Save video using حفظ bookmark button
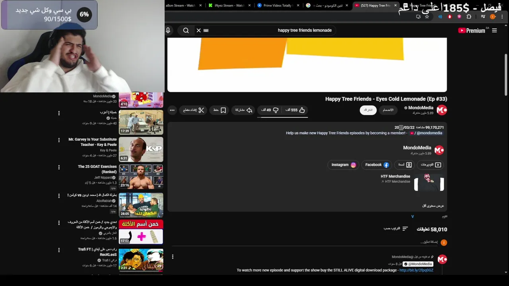The image size is (509, 286). (220, 110)
